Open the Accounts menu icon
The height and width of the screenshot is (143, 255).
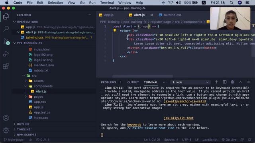click(6, 118)
